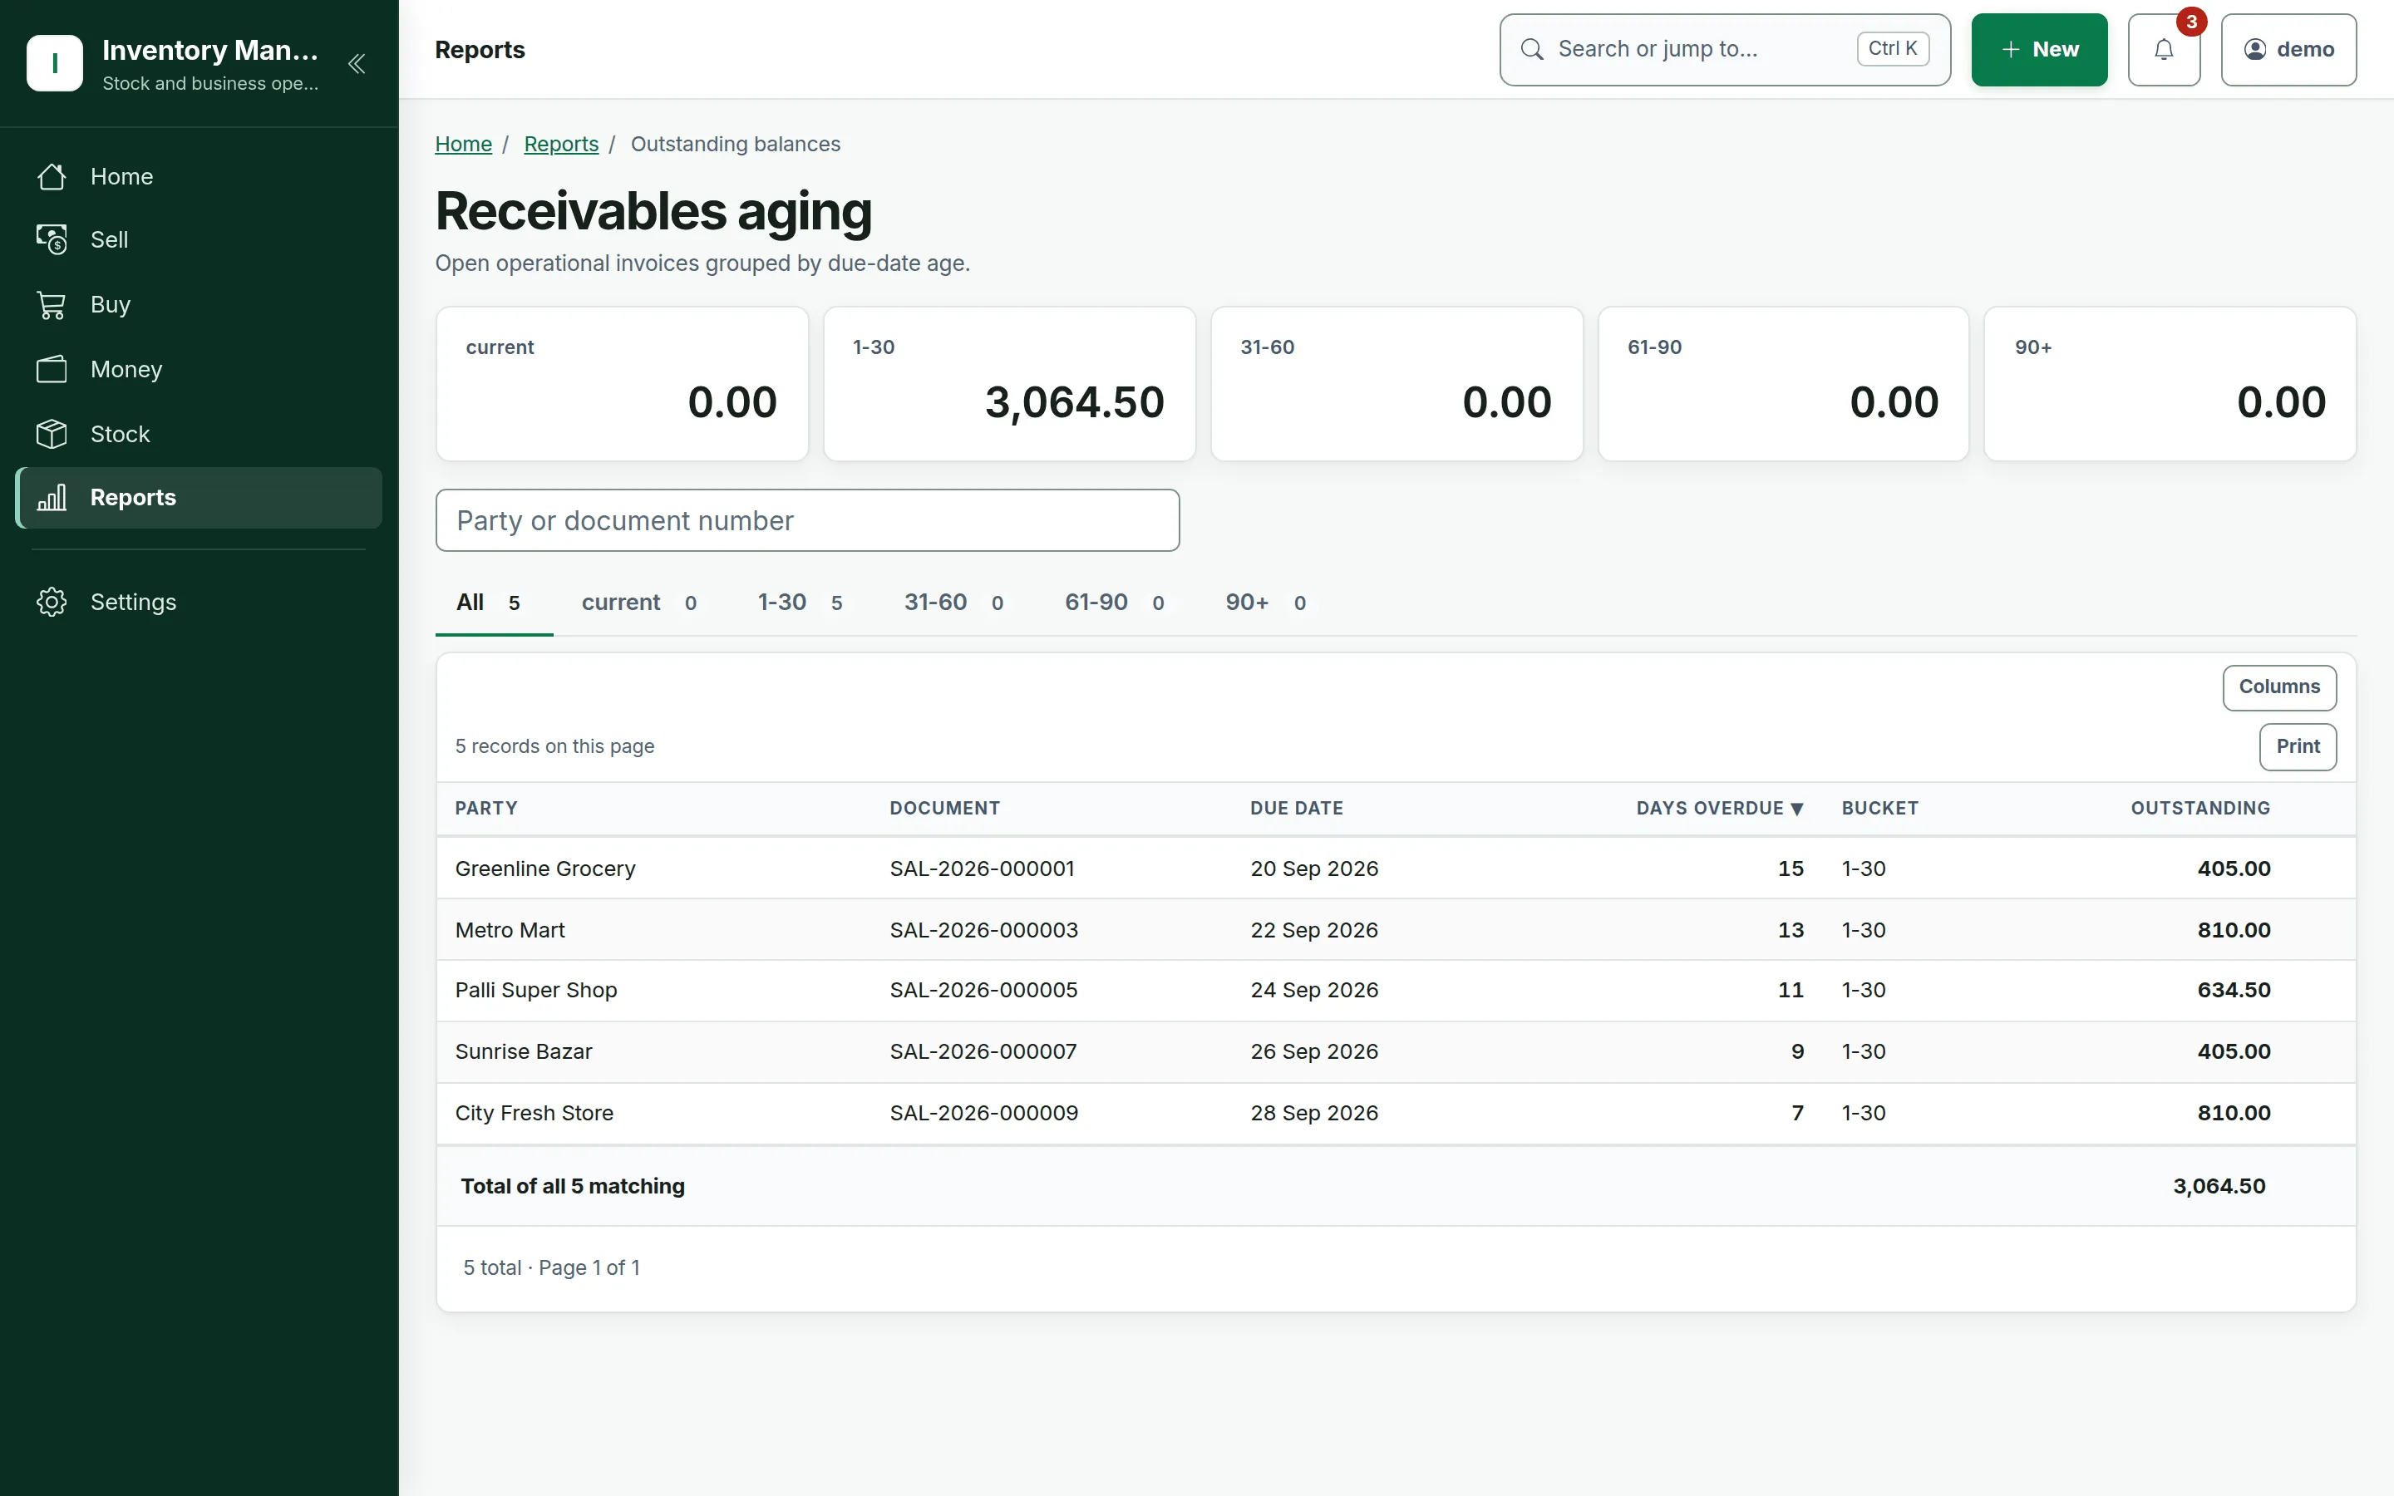The width and height of the screenshot is (2394, 1496).
Task: Select the All tab
Action: click(494, 603)
